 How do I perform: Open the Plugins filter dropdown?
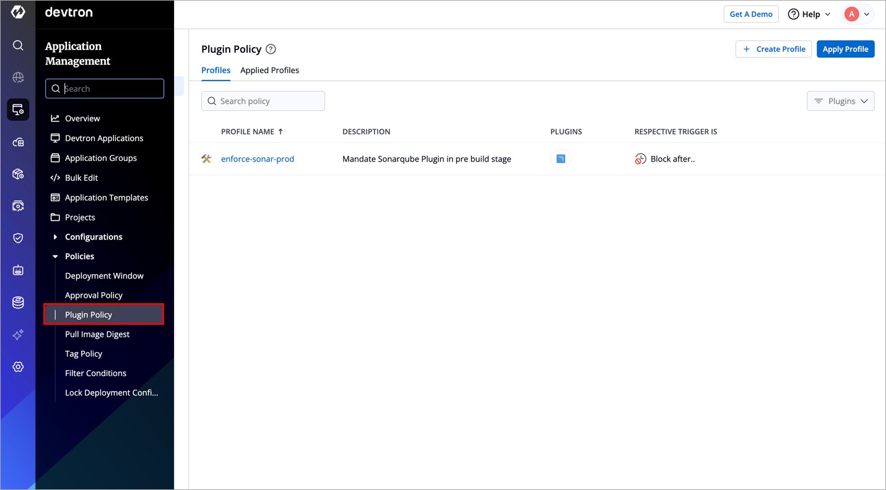(840, 101)
